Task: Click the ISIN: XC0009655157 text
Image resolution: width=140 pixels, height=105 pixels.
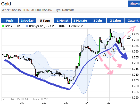Action: 38,10
